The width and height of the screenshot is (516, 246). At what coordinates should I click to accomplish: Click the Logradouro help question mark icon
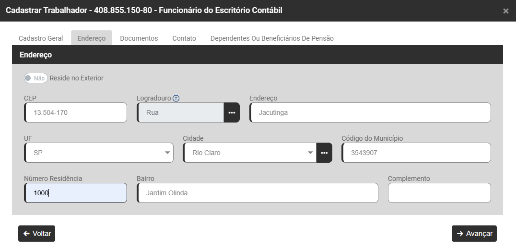pyautogui.click(x=176, y=99)
